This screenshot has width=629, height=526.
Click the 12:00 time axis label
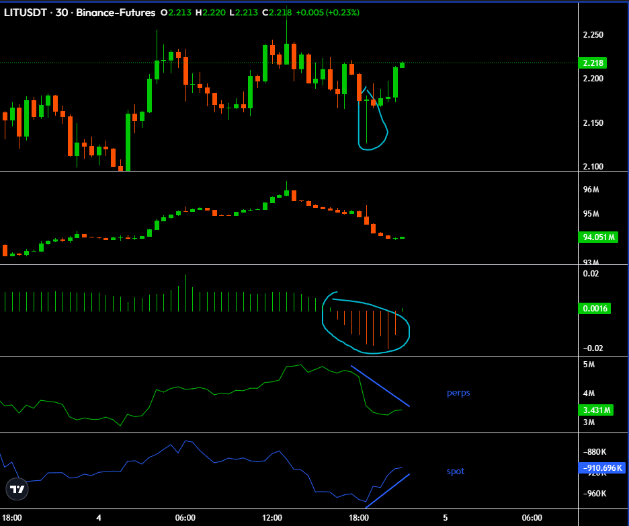point(272,517)
